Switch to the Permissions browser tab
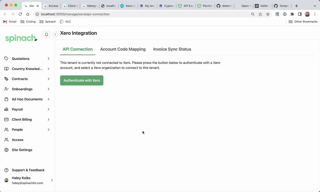Viewport: 320px width, 192px height. 205,6
